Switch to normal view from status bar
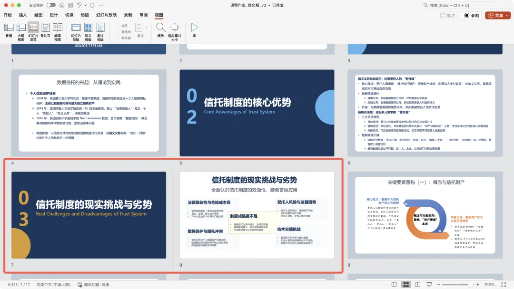514x289 pixels. click(x=395, y=285)
